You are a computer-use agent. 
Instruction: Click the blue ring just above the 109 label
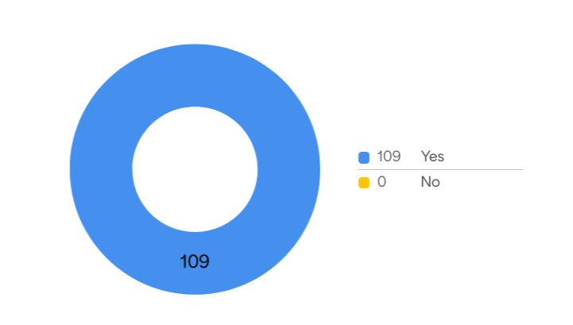pyautogui.click(x=195, y=242)
